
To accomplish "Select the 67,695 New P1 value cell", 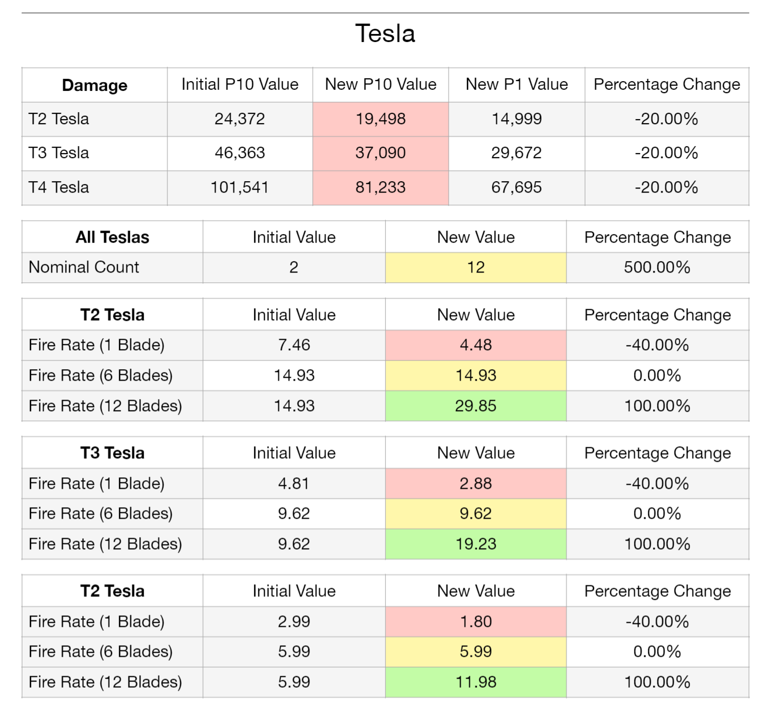I will (x=516, y=187).
